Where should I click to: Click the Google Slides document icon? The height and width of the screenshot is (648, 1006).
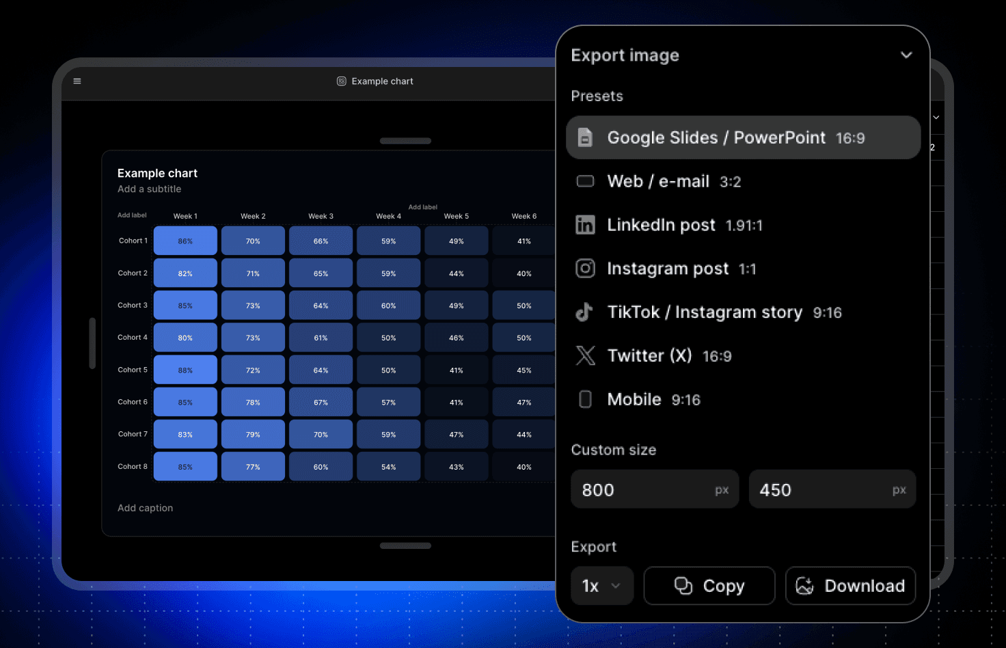click(x=585, y=137)
